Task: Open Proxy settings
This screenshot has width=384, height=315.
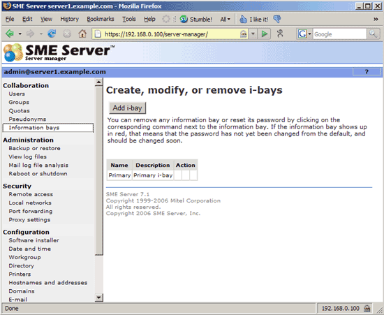Action: tap(29, 220)
